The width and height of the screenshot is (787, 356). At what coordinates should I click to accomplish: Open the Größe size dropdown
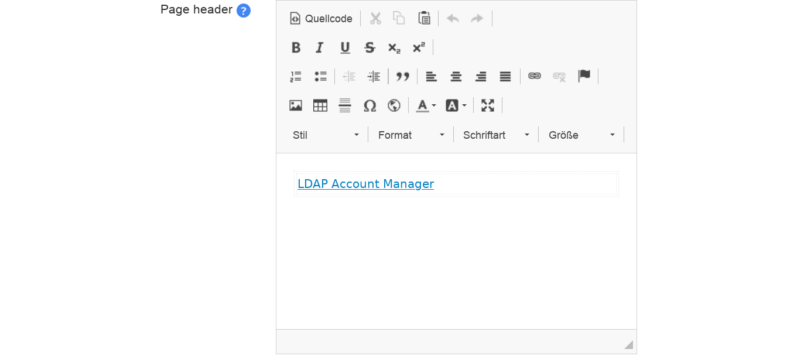581,135
